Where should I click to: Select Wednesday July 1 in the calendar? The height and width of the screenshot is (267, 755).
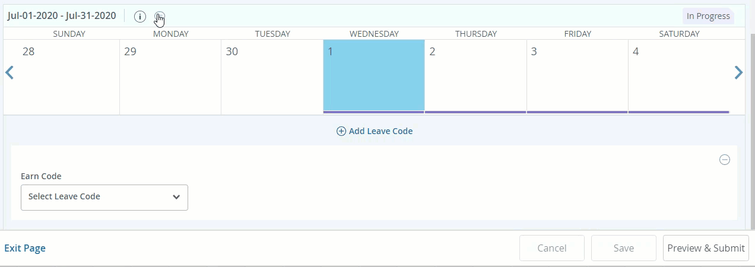tap(374, 76)
